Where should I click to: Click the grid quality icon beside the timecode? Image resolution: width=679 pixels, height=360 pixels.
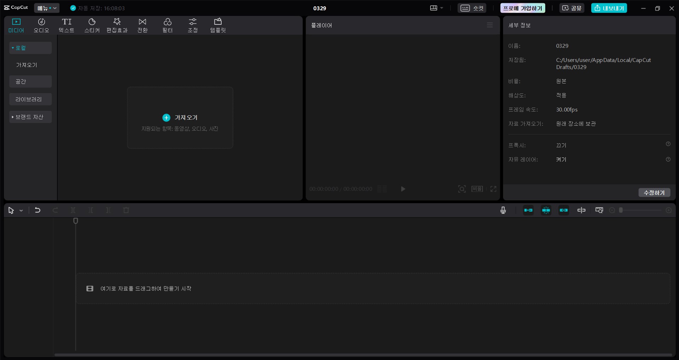[382, 189]
